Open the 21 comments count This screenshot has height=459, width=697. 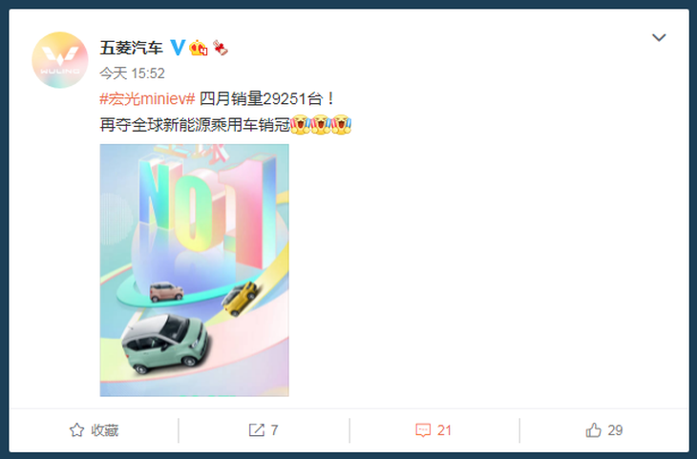click(x=444, y=430)
